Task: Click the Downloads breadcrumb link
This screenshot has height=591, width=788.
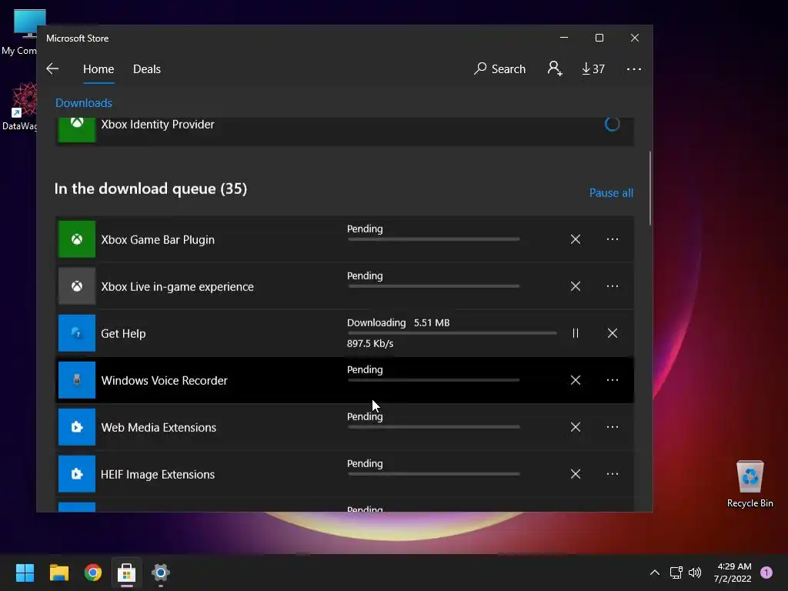Action: (x=84, y=103)
